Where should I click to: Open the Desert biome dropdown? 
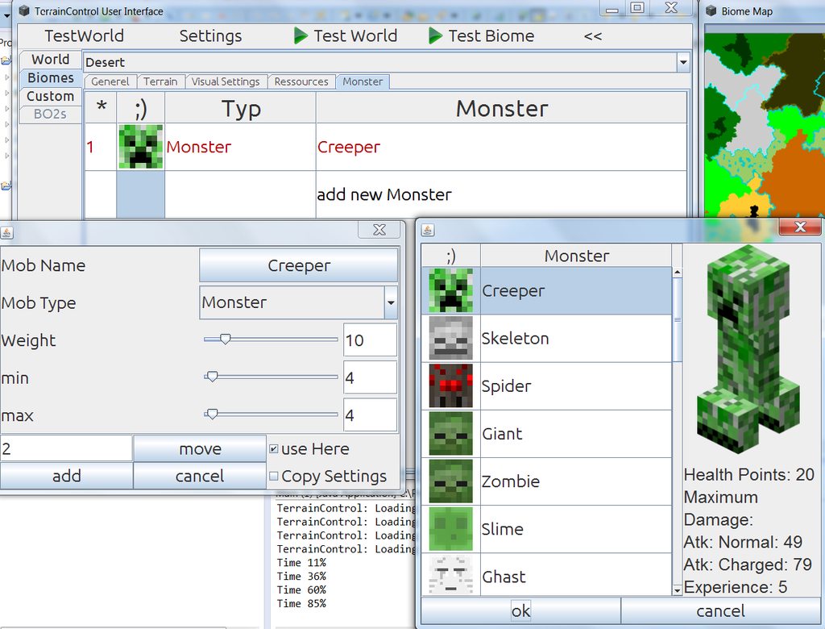pos(682,62)
